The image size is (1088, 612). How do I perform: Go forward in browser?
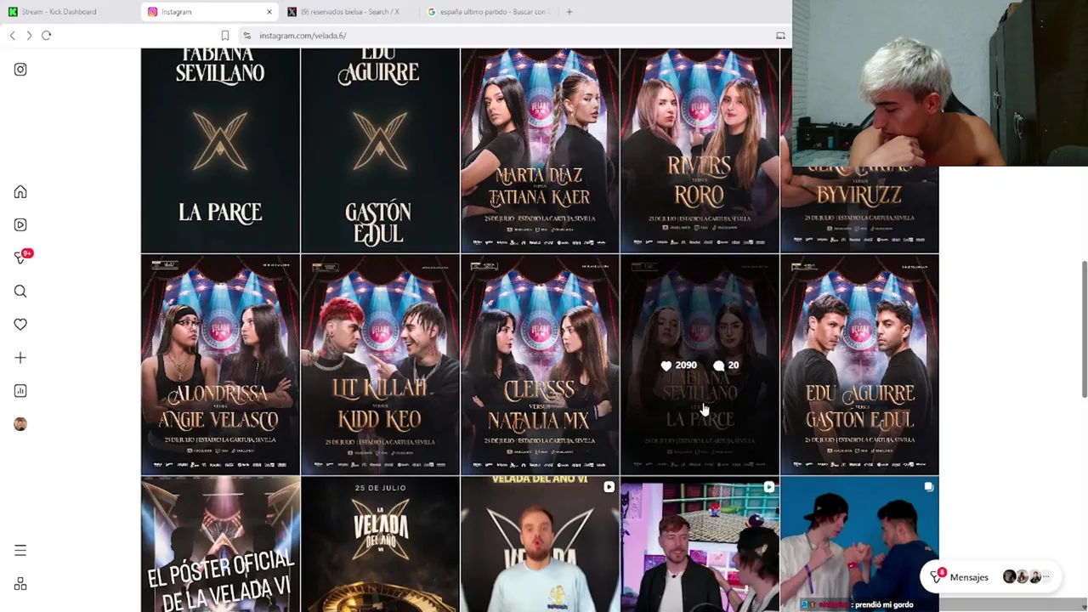point(29,36)
